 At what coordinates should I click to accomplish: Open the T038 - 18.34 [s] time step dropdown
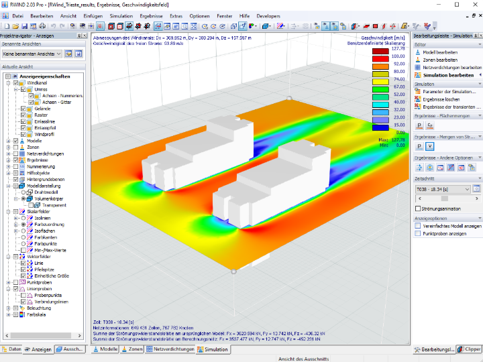(x=443, y=189)
